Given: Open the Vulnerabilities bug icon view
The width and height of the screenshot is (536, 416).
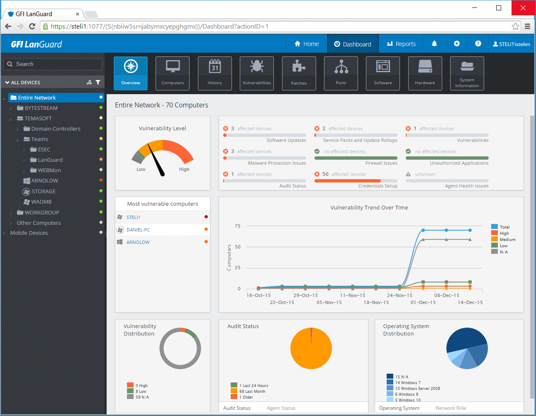Looking at the screenshot, I should coord(256,73).
